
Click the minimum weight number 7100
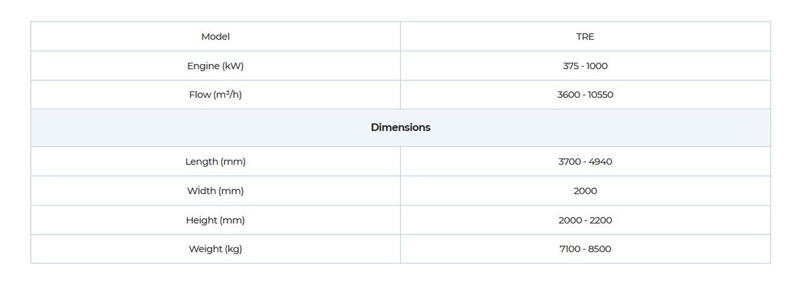(x=570, y=249)
